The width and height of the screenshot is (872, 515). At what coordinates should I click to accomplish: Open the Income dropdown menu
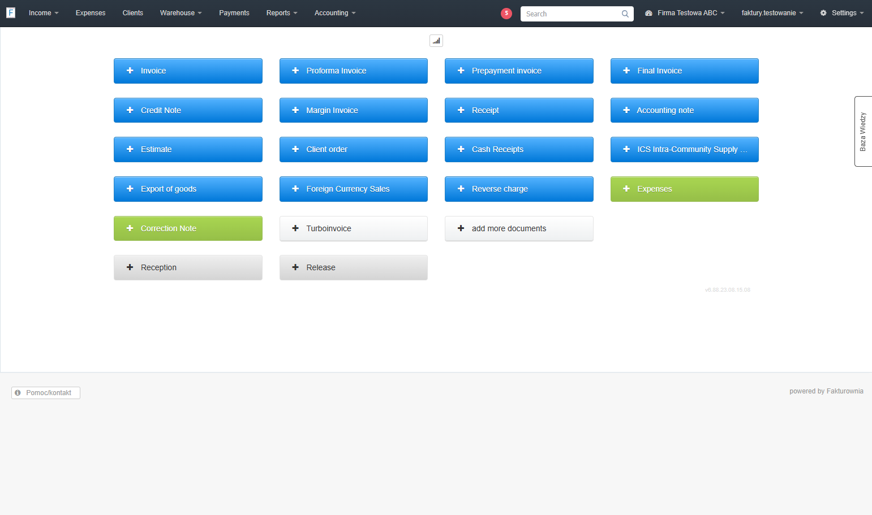pos(44,13)
